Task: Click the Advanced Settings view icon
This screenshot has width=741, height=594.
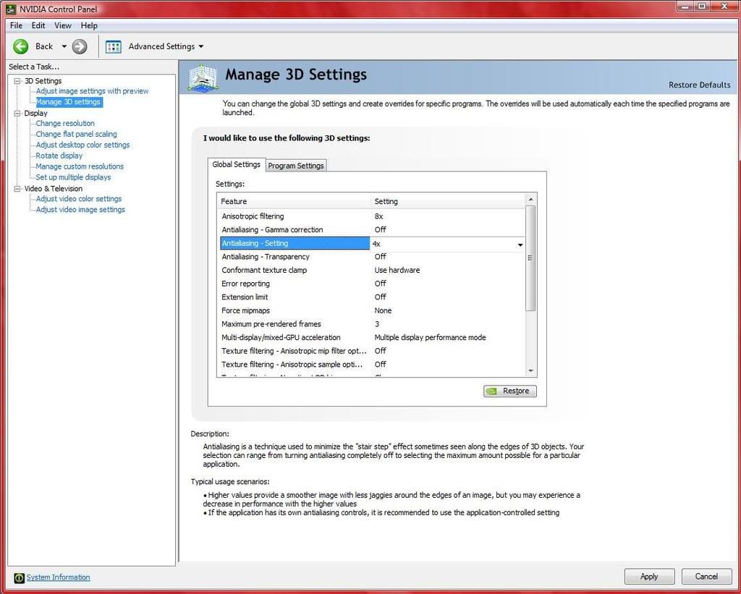Action: (x=113, y=46)
